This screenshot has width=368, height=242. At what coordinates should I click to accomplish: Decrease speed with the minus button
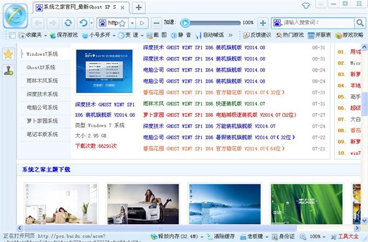pos(156,23)
